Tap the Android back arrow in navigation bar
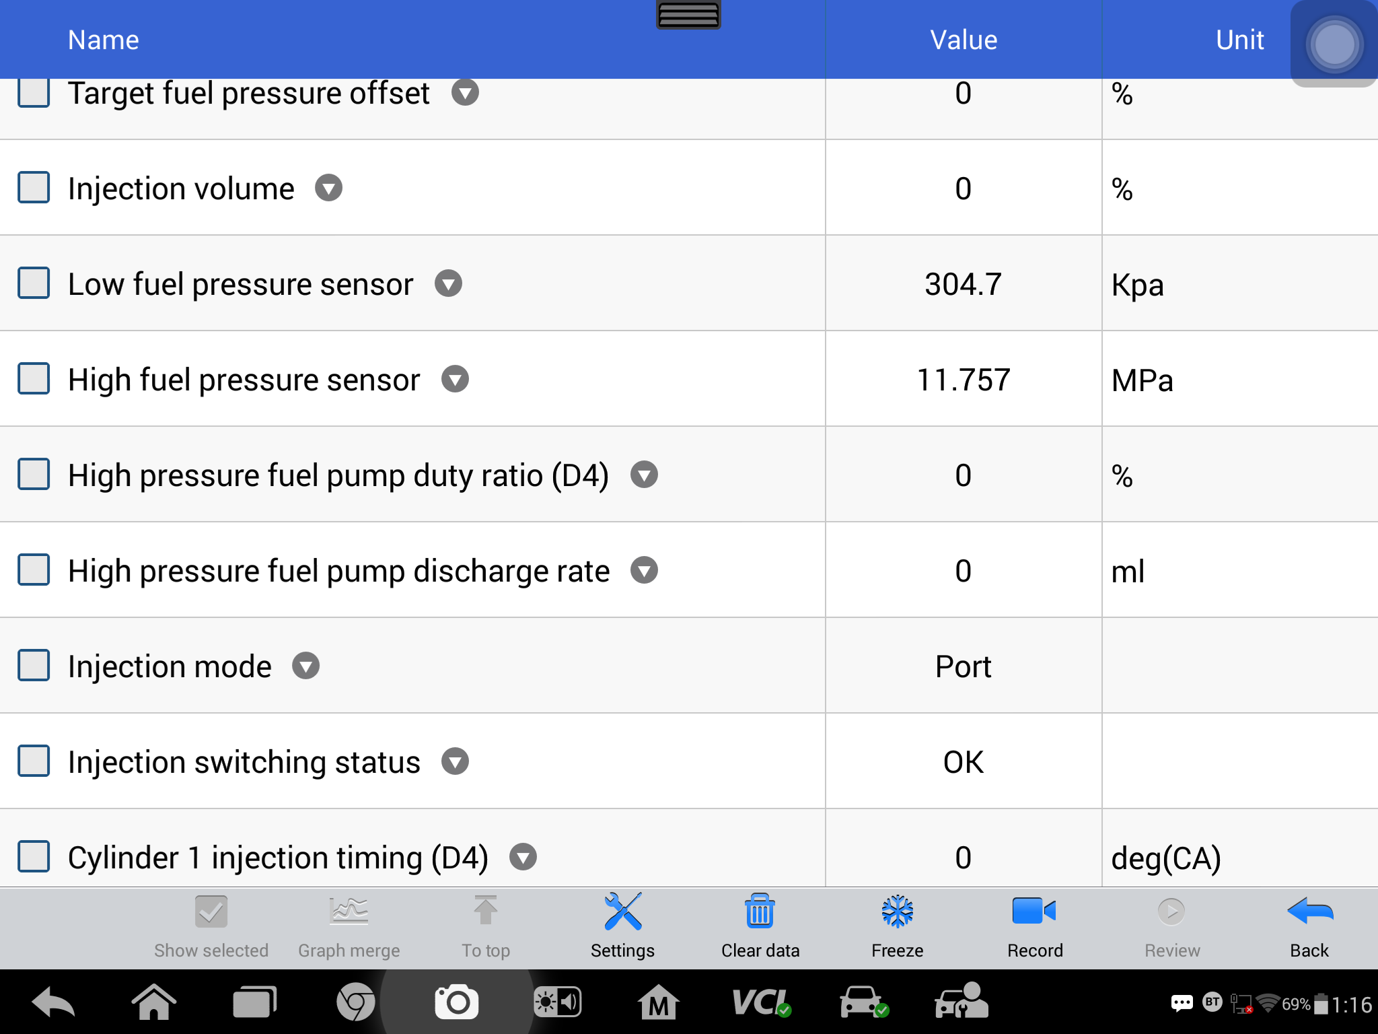Viewport: 1378px width, 1034px height. click(x=53, y=1003)
